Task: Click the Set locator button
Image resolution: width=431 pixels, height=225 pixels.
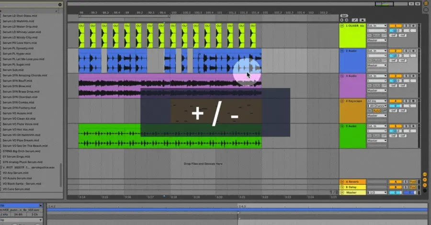Action: pyautogui.click(x=344, y=16)
